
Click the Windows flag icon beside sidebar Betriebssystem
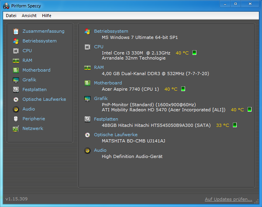tap(16, 41)
